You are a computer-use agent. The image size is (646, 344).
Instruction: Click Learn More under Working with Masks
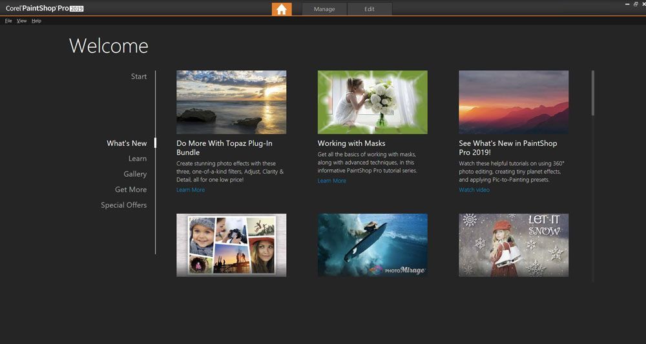[x=331, y=181]
